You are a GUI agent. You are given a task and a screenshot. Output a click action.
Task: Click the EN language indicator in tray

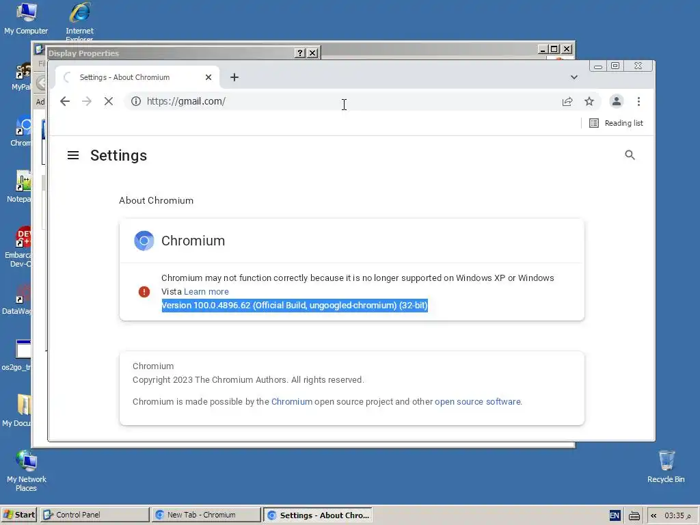615,515
